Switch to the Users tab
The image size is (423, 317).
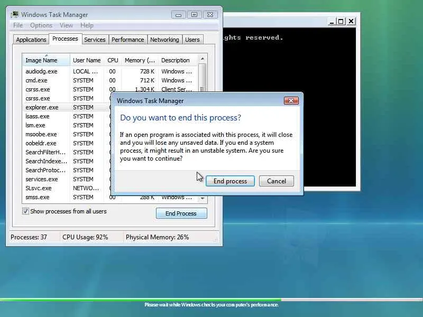coord(192,40)
